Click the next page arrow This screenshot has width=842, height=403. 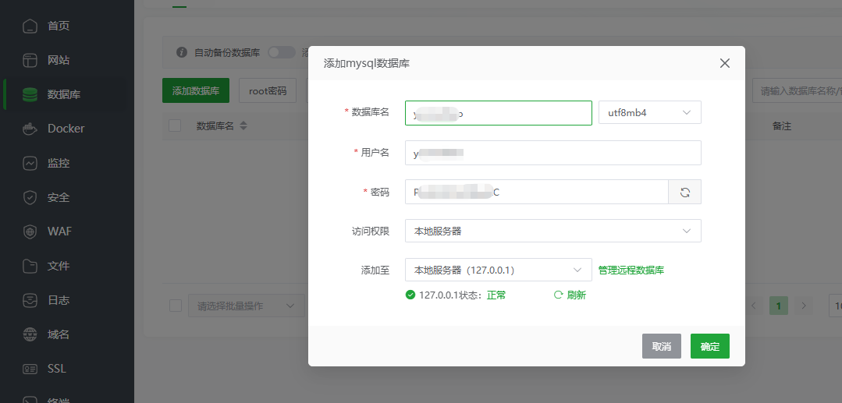(x=804, y=306)
